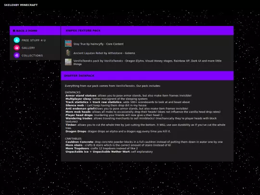Open the Ancient Laputan Robot thumbnail
Viewport: 260px width, 195px height.
(x=68, y=53)
